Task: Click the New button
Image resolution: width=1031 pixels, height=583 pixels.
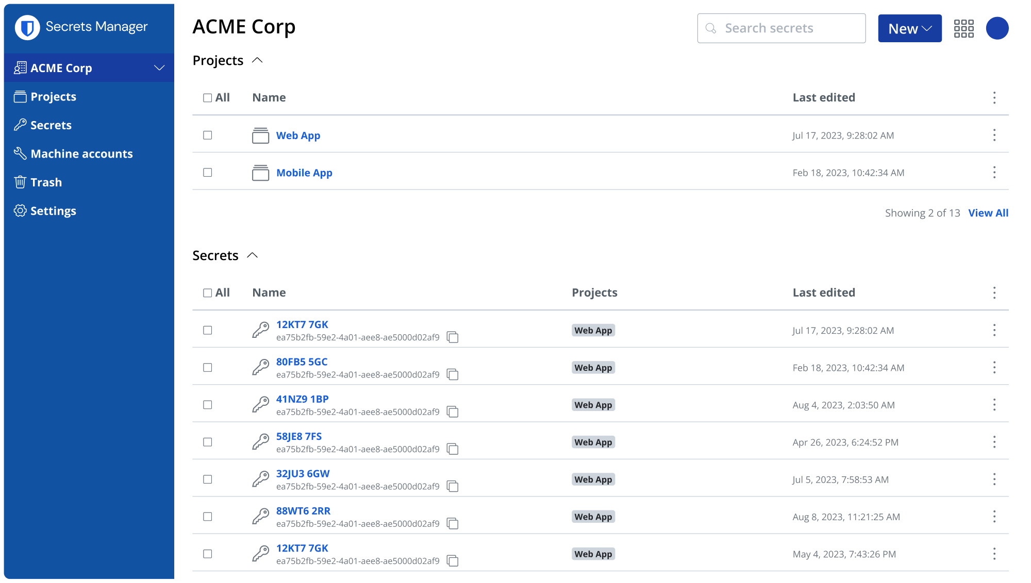Action: pos(909,28)
